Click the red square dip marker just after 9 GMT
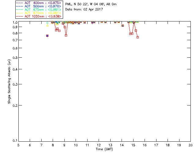 66,36
